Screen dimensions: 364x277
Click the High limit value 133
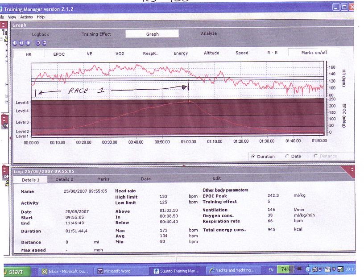[x=163, y=196]
